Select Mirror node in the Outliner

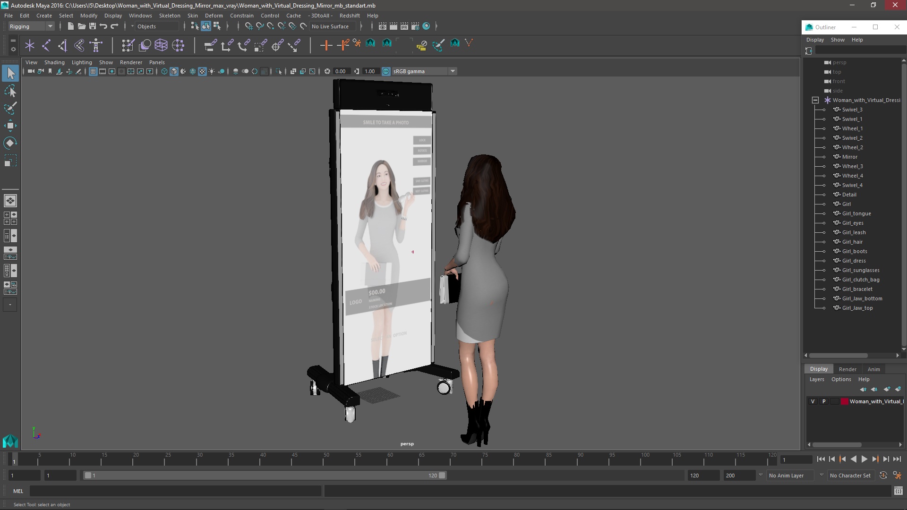(x=849, y=157)
